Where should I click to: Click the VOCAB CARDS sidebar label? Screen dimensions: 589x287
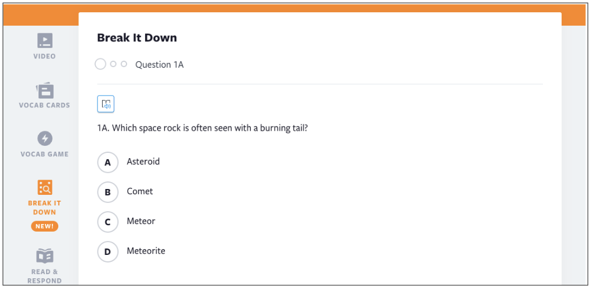coord(45,106)
